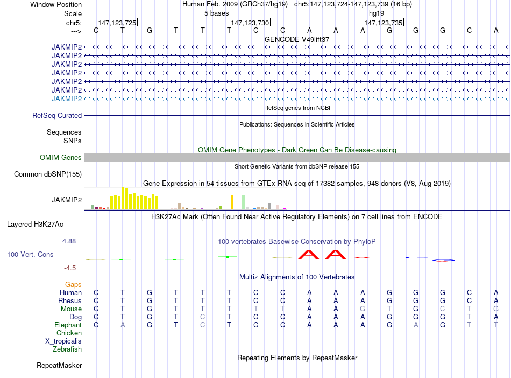The width and height of the screenshot is (511, 378).
Task: Click the Dog species label
Action: [x=76, y=317]
